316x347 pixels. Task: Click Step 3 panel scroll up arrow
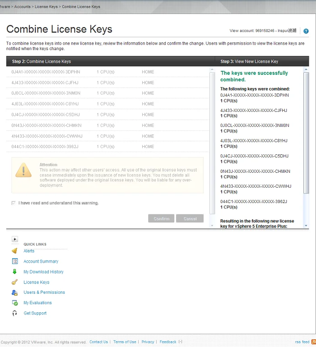[x=306, y=69]
